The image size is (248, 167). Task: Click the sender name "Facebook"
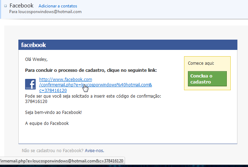tap(22, 6)
